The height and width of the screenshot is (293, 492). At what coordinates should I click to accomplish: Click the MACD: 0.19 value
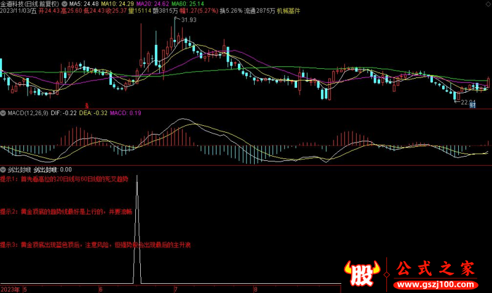125,113
